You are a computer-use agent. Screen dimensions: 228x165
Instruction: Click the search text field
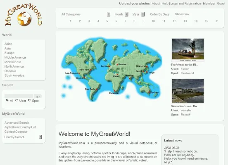pos(19,96)
